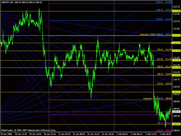
Task: Click the 213.75 price scale value
Action: click(x=176, y=7)
